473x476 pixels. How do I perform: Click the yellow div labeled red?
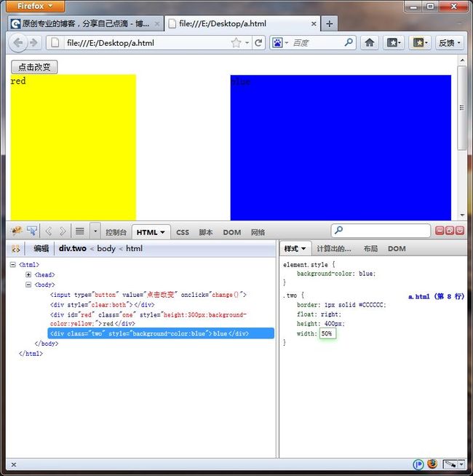[73, 147]
